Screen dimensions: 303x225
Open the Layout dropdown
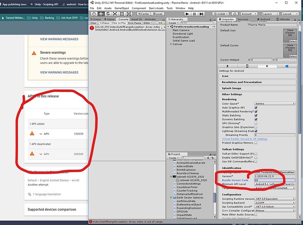[290, 14]
